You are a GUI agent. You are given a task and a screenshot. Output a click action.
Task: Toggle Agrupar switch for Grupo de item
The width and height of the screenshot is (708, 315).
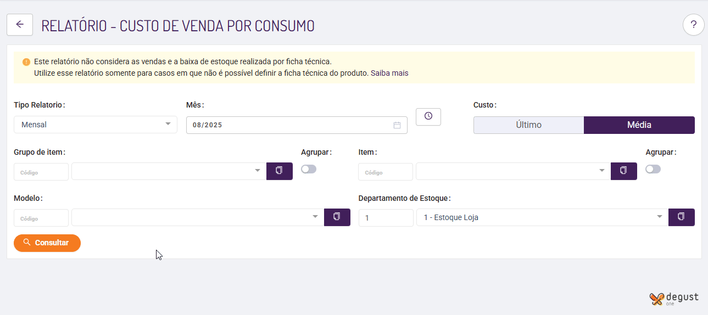click(309, 169)
